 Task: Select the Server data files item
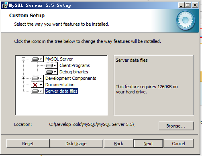point(61,91)
